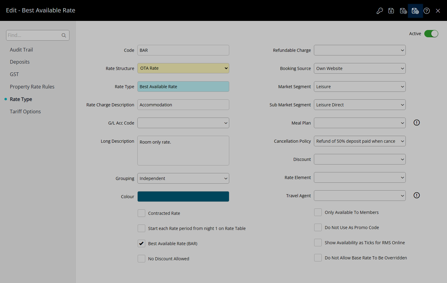Enable Show Availability as Ticks for RMS Online
447x283 pixels.
pos(318,243)
